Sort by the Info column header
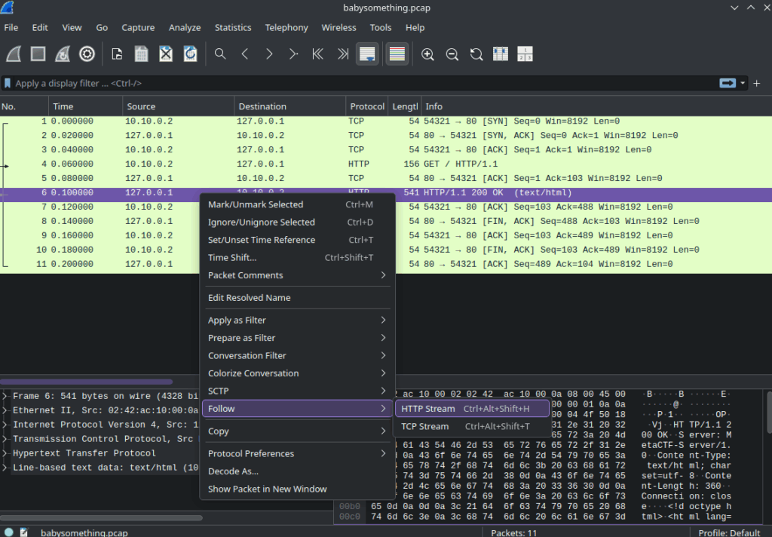 point(597,106)
